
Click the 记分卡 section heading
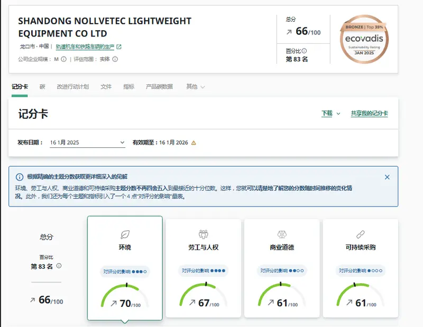tap(33, 114)
